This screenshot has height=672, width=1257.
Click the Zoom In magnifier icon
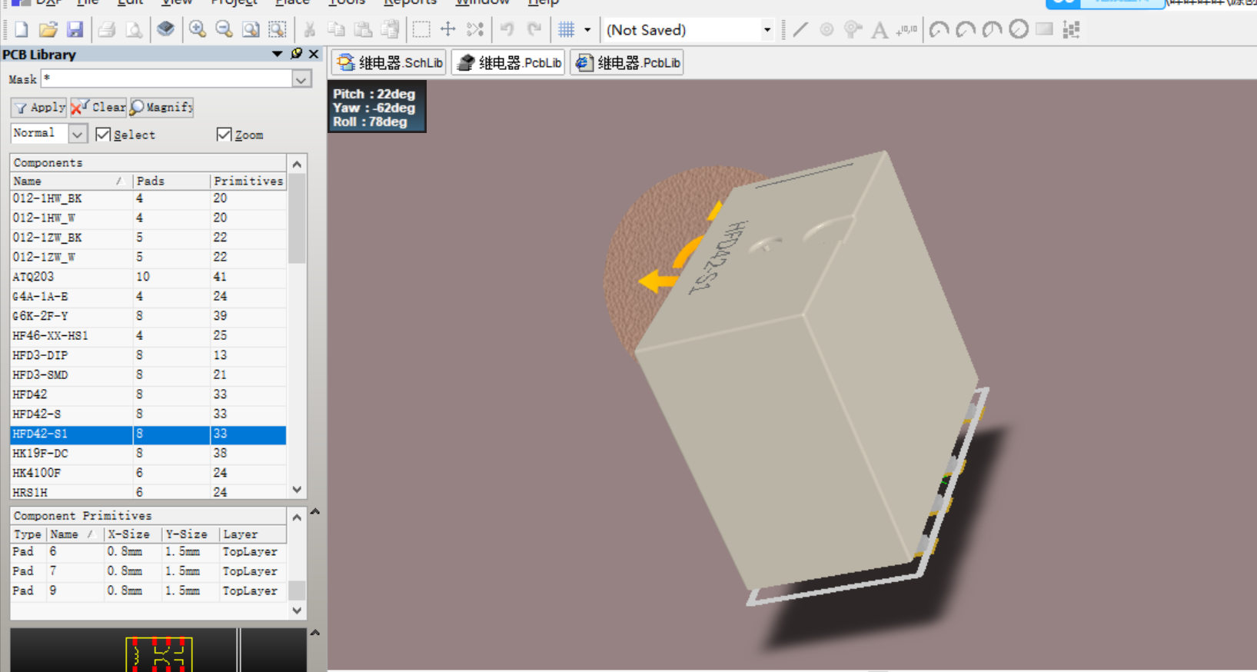pos(198,30)
